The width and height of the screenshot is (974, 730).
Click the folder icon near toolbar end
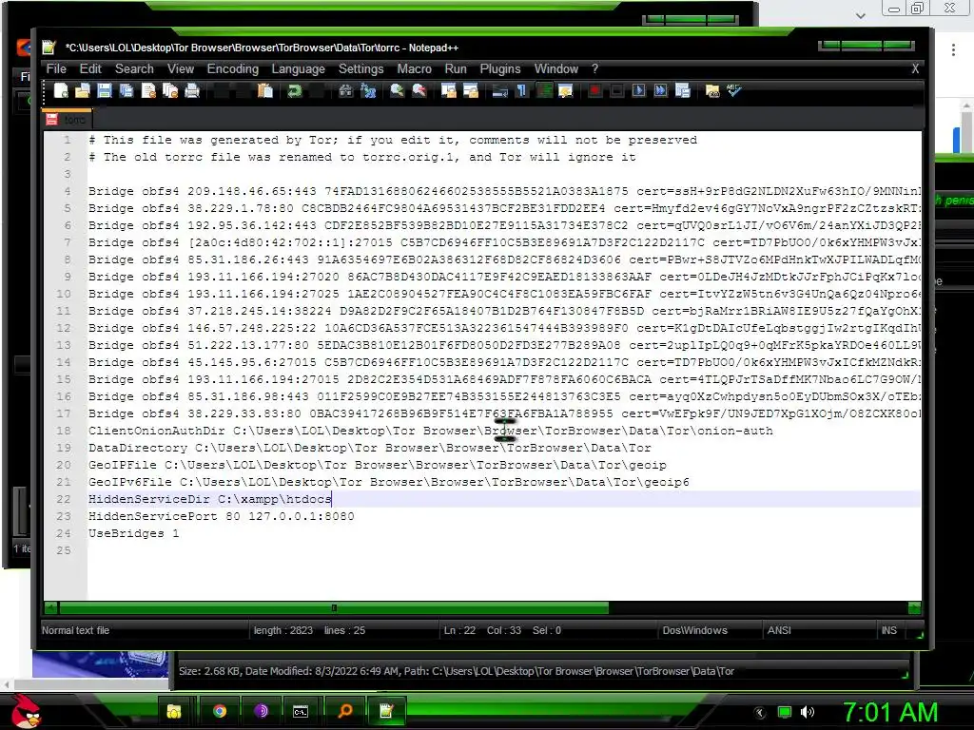pyautogui.click(x=712, y=90)
